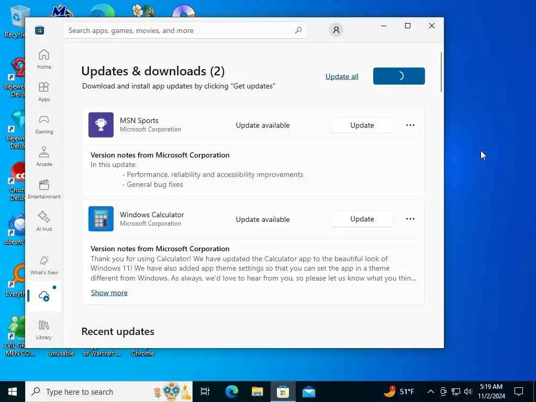
Task: Open the Windows Start menu
Action: [13, 392]
